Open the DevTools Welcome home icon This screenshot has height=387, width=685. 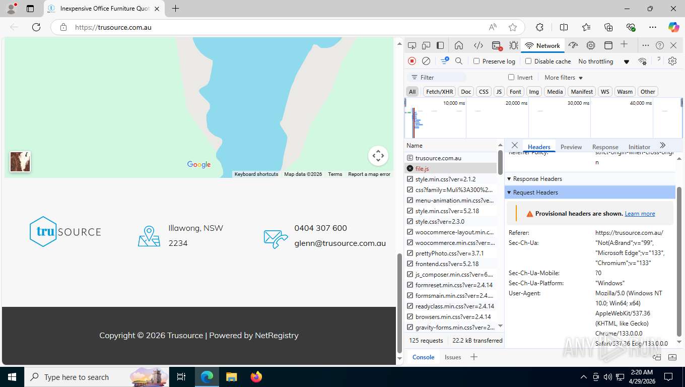point(459,45)
